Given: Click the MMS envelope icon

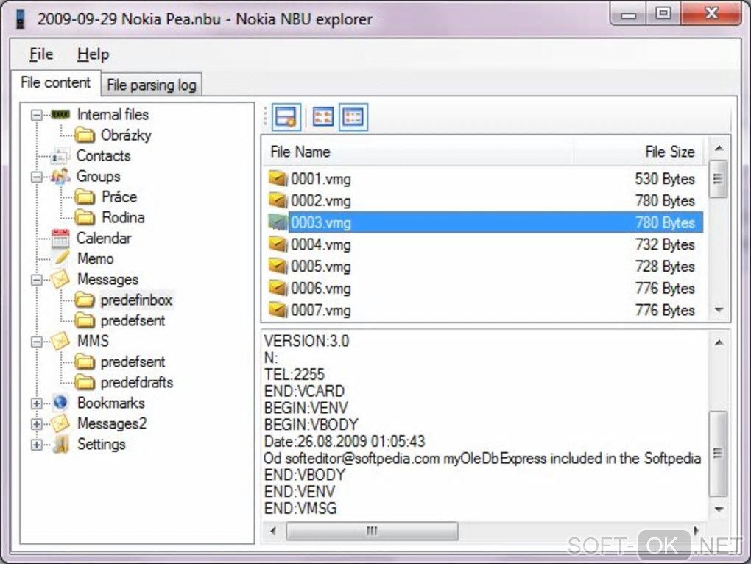Looking at the screenshot, I should [60, 342].
